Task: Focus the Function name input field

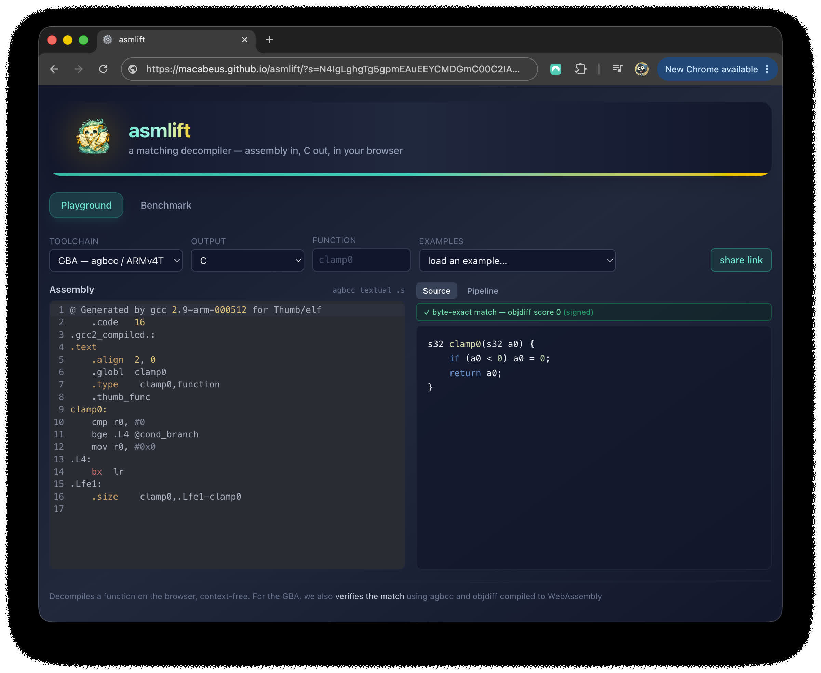Action: (362, 260)
